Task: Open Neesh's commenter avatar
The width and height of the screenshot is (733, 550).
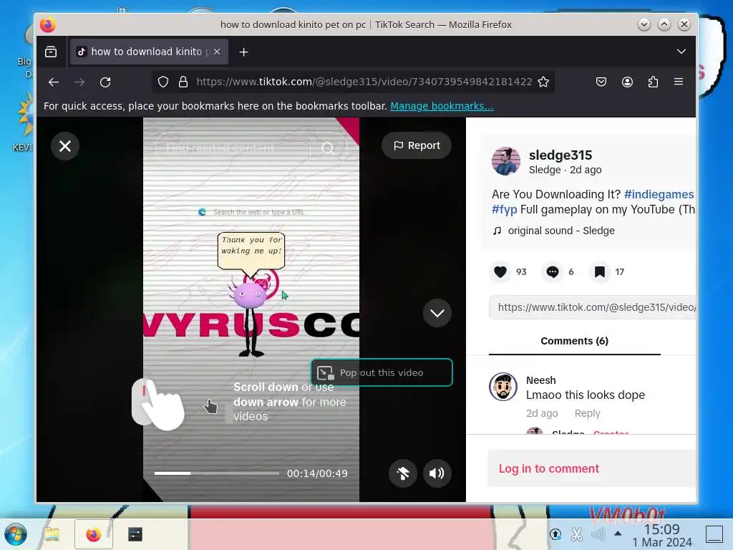Action: (503, 387)
